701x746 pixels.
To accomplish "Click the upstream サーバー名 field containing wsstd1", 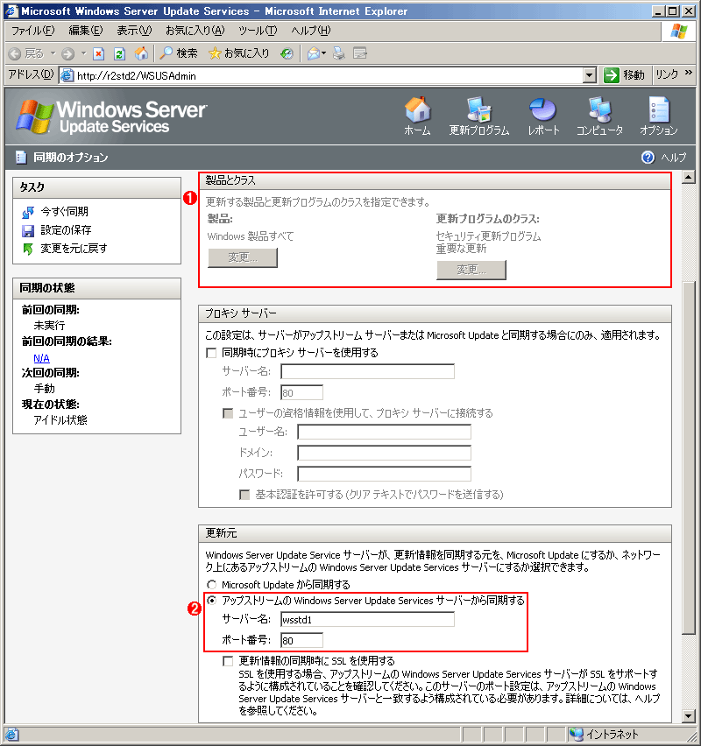I will point(368,619).
